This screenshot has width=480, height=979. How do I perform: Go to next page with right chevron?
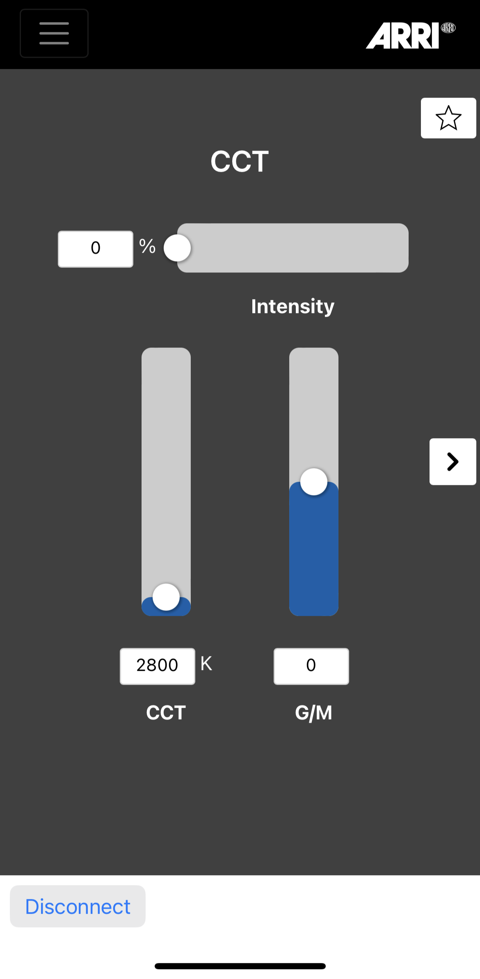[x=453, y=462]
